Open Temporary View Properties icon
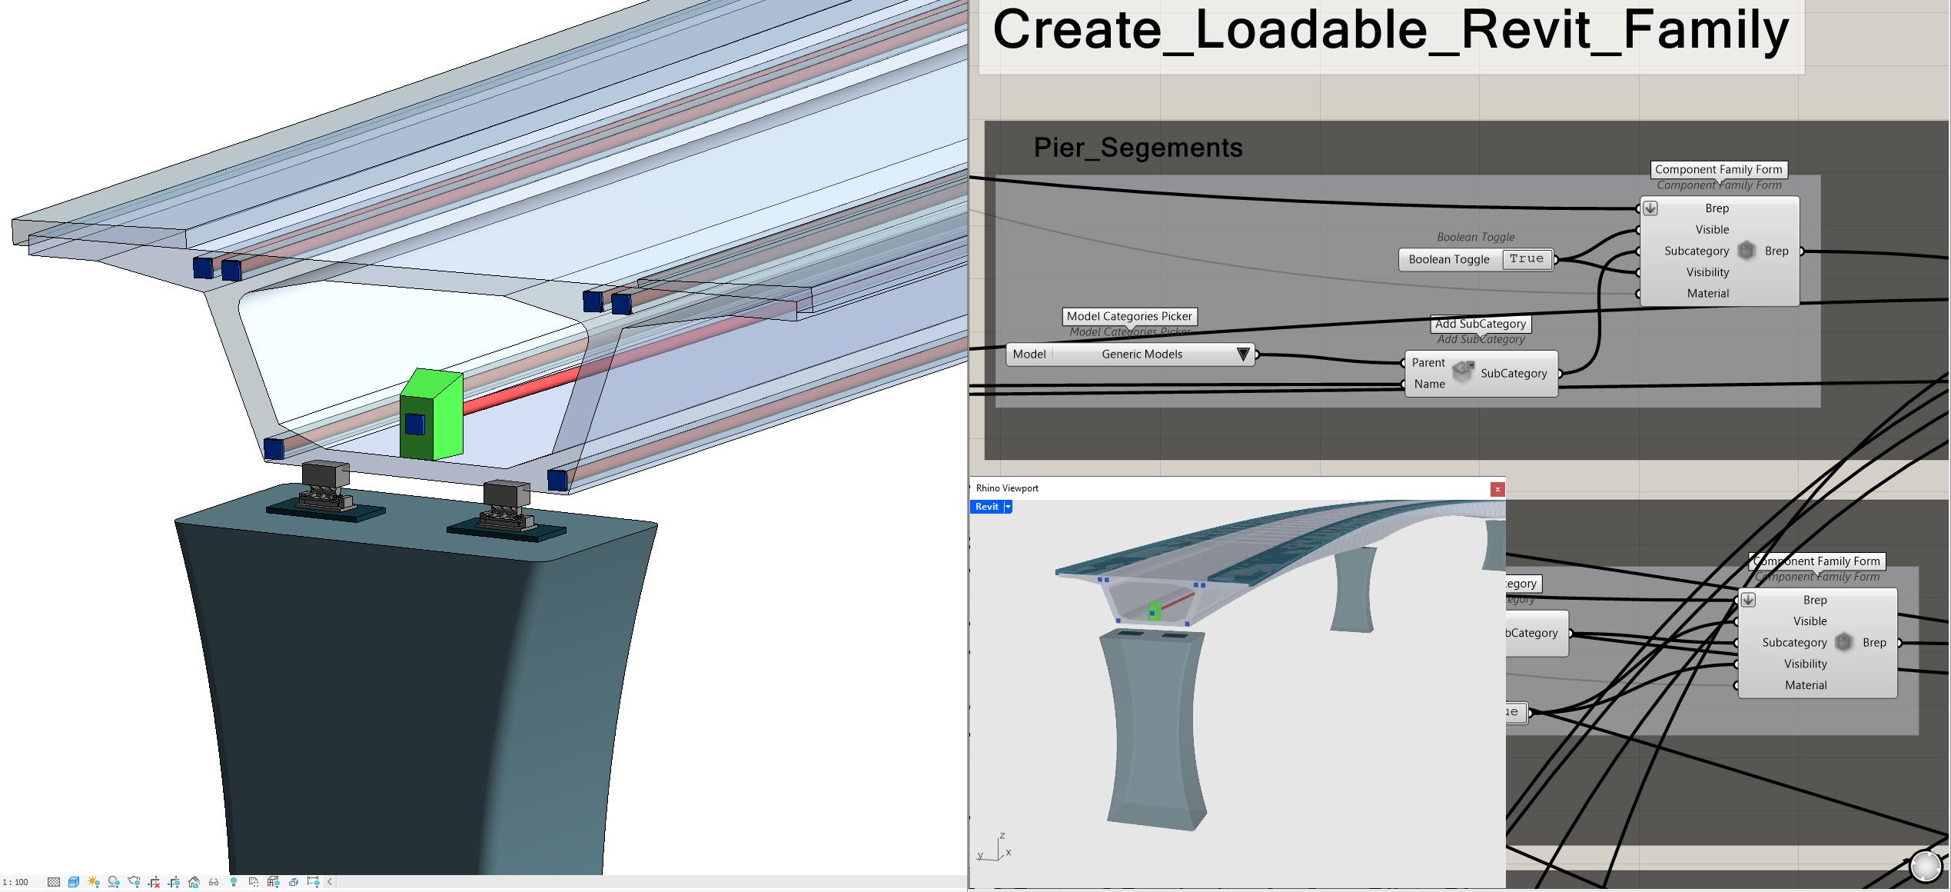The image size is (1951, 892). click(x=254, y=882)
